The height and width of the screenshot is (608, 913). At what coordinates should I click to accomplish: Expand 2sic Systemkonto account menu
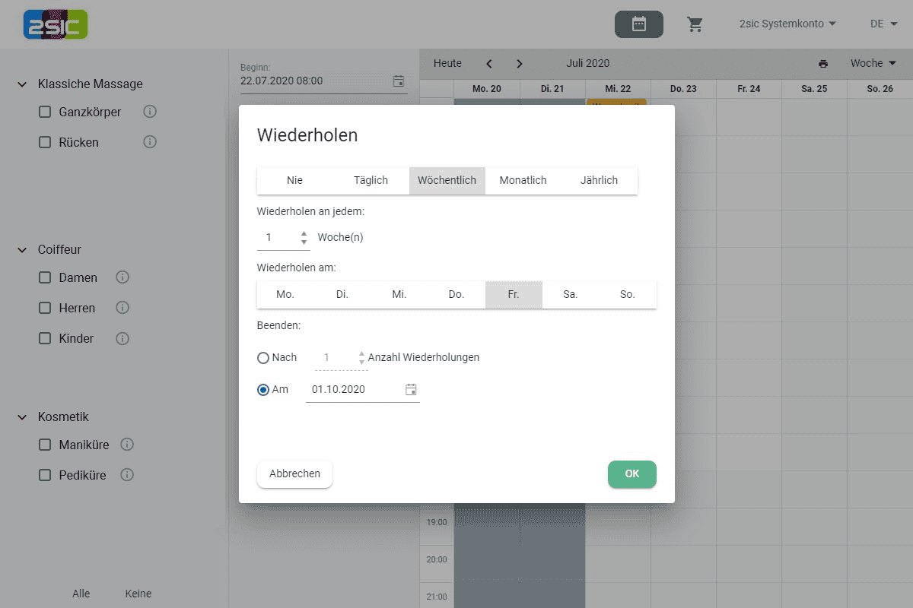tap(787, 24)
